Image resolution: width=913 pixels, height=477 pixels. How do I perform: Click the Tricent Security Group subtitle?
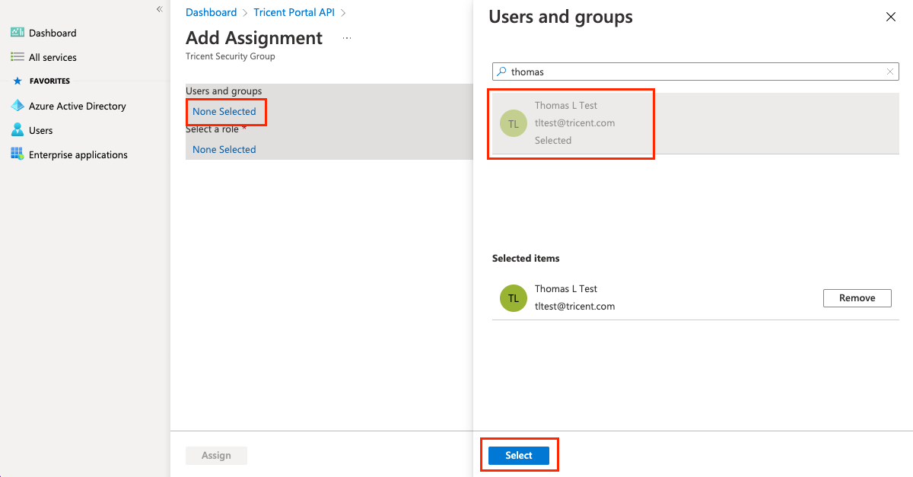pos(231,56)
